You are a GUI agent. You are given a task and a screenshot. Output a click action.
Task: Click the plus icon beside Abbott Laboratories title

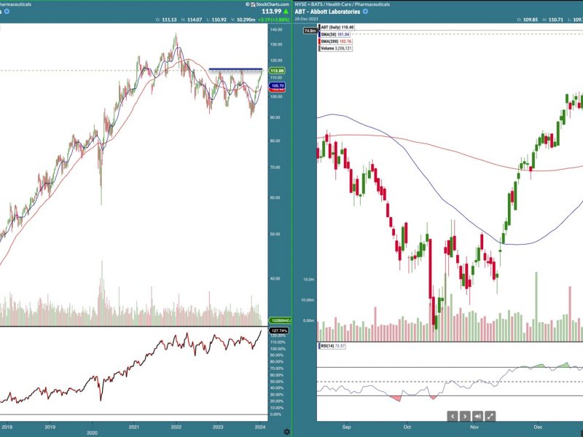pyautogui.click(x=365, y=12)
